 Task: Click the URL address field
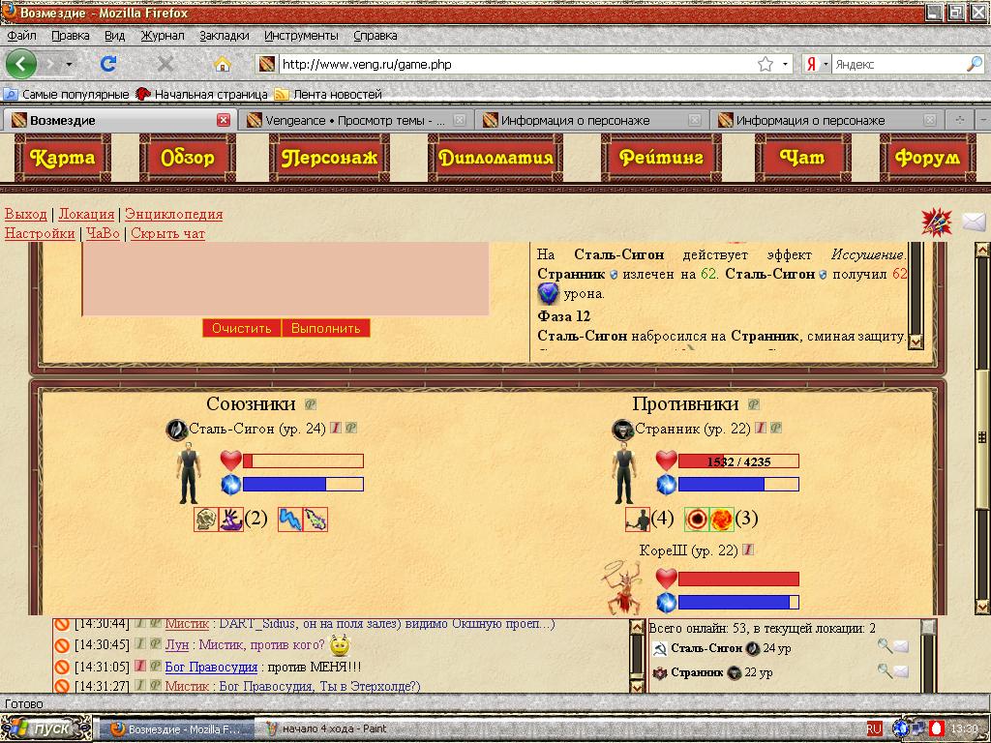pyautogui.click(x=515, y=64)
